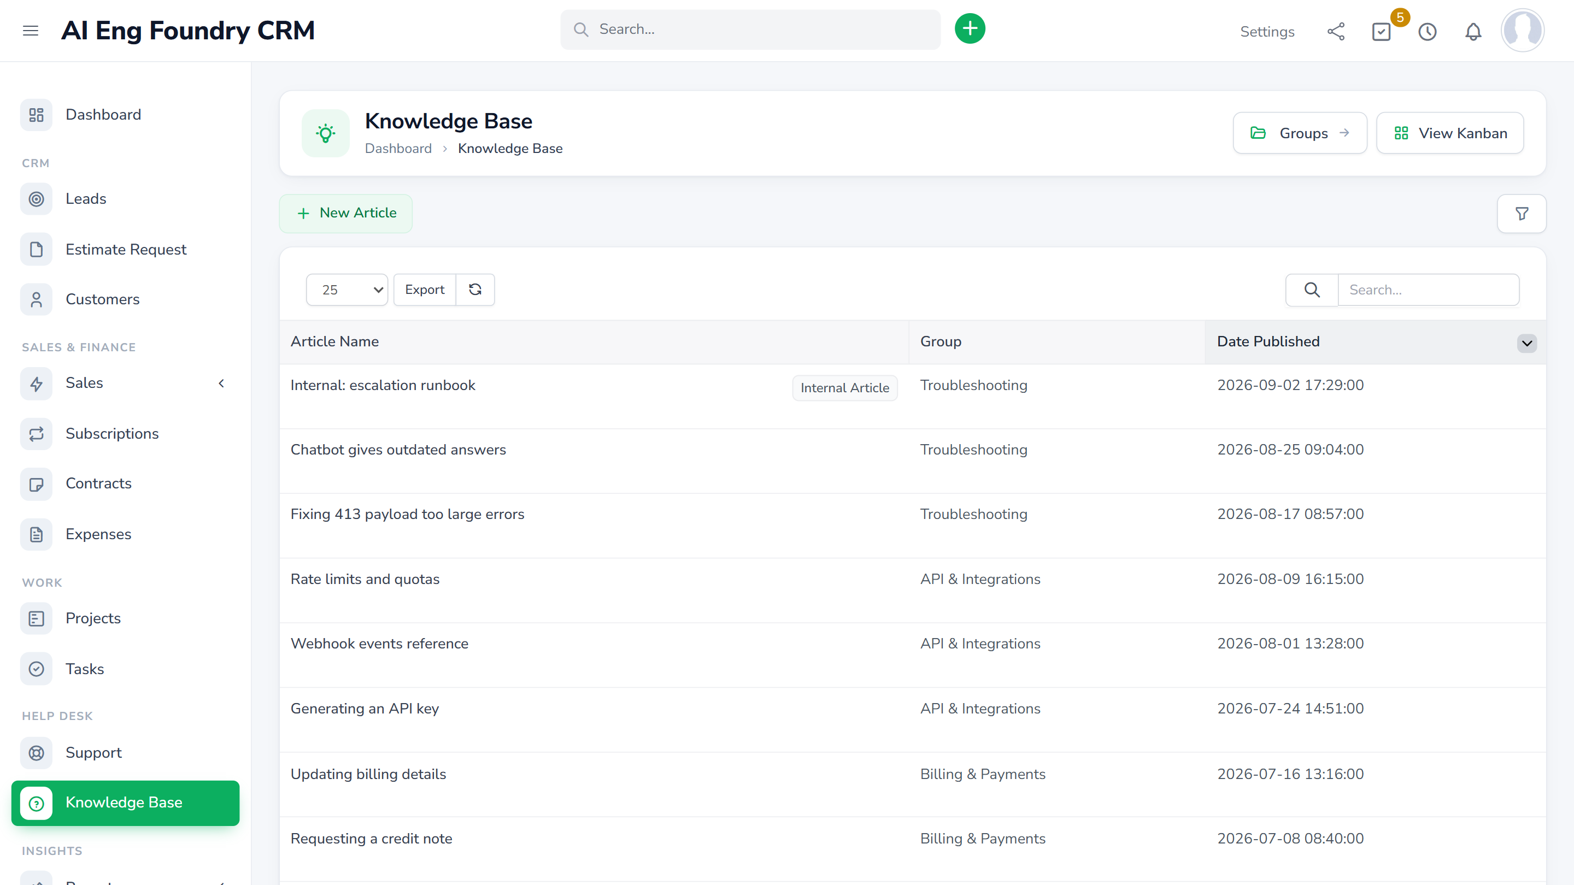Toggle the hamburger sidebar menu
The height and width of the screenshot is (885, 1574).
click(x=31, y=31)
